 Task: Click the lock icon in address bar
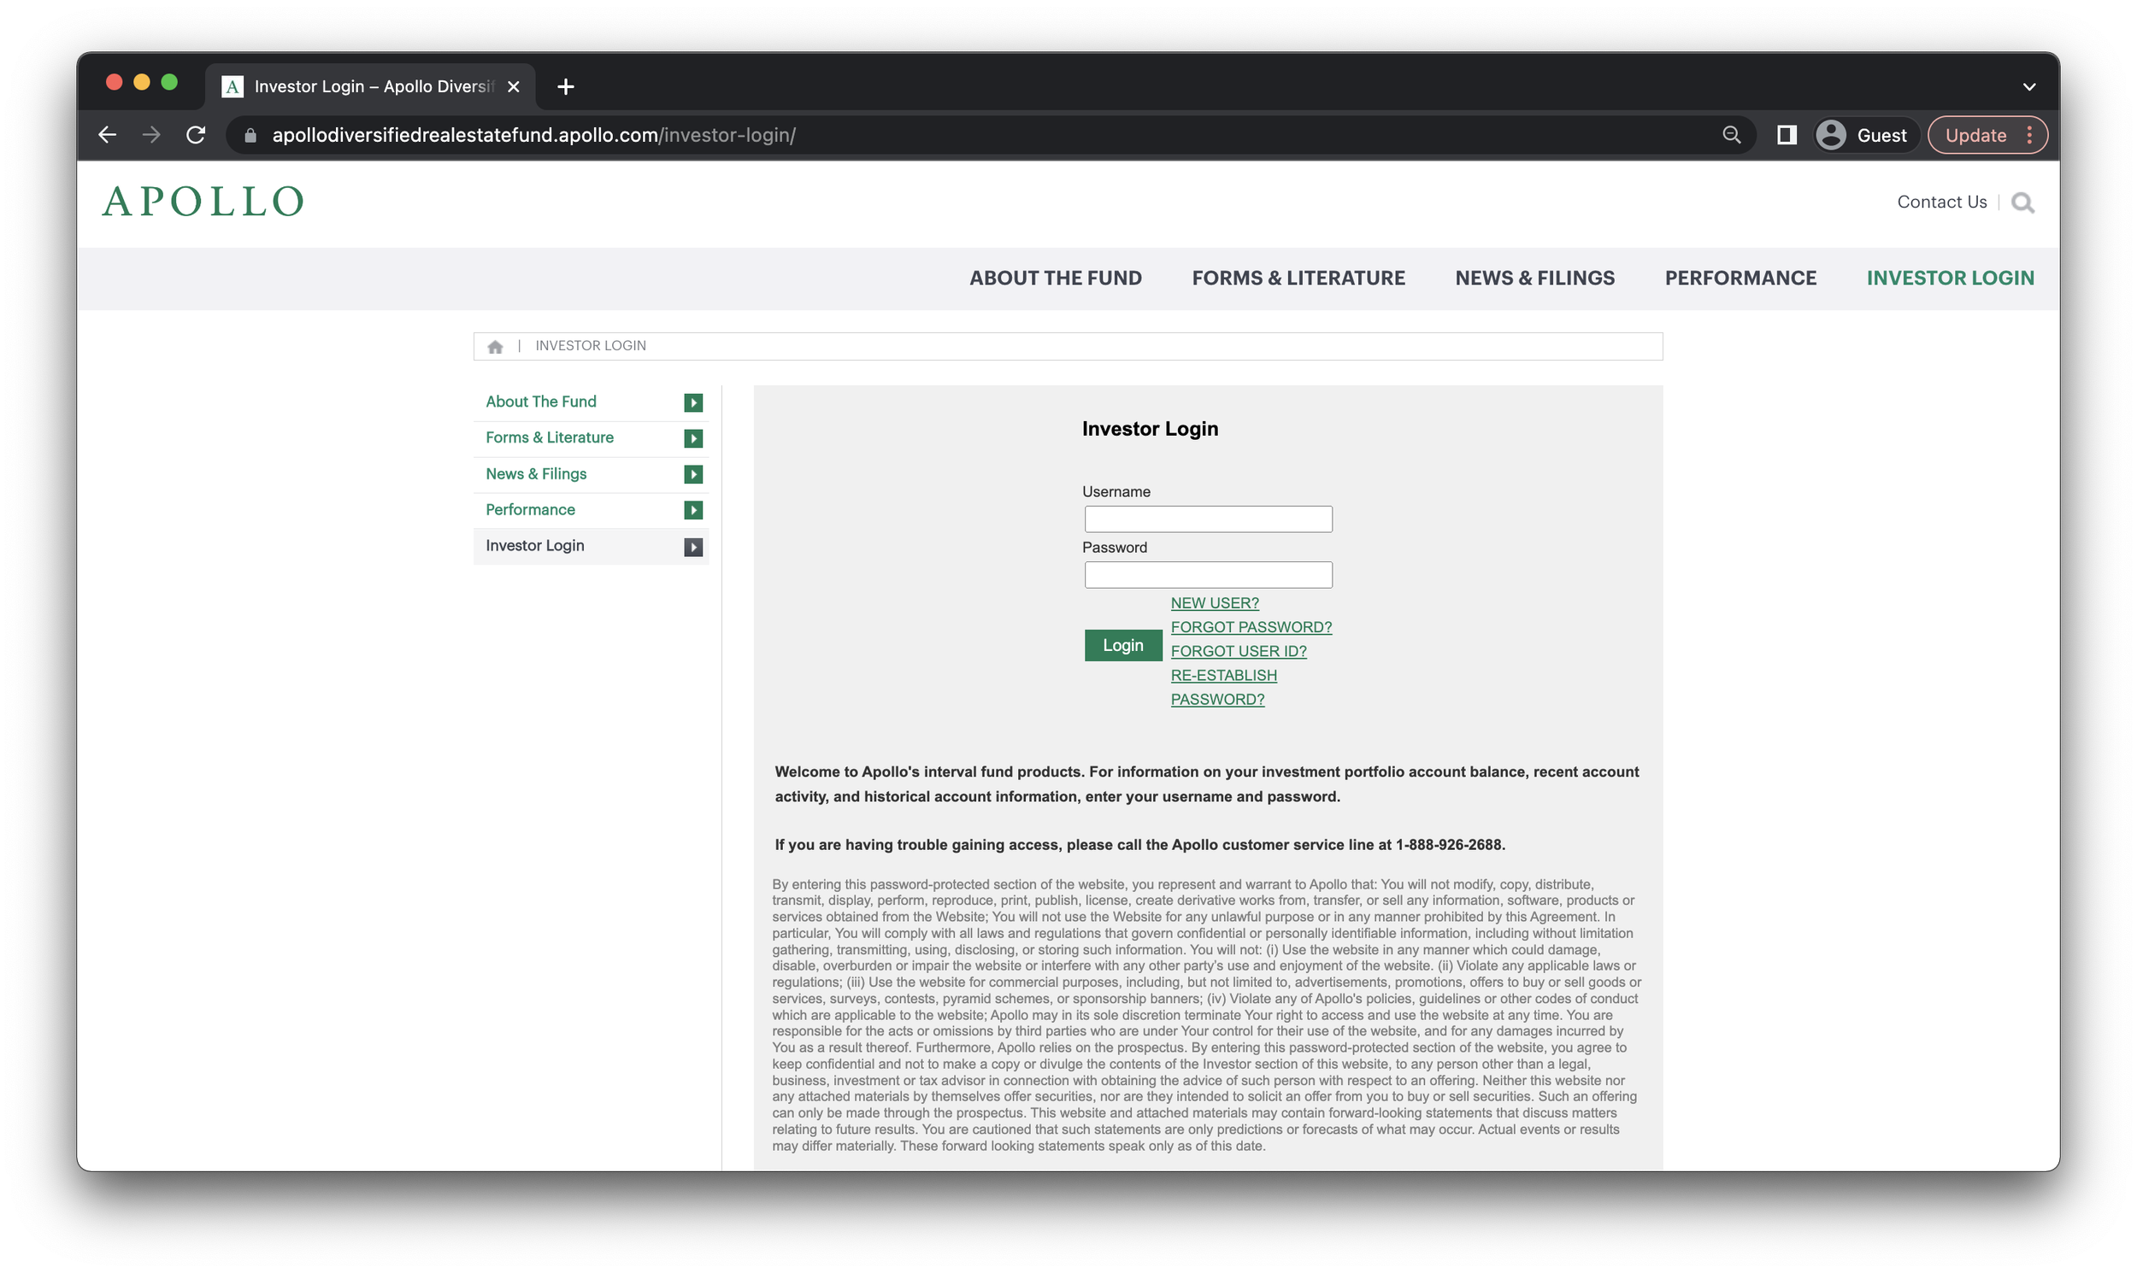pos(250,136)
